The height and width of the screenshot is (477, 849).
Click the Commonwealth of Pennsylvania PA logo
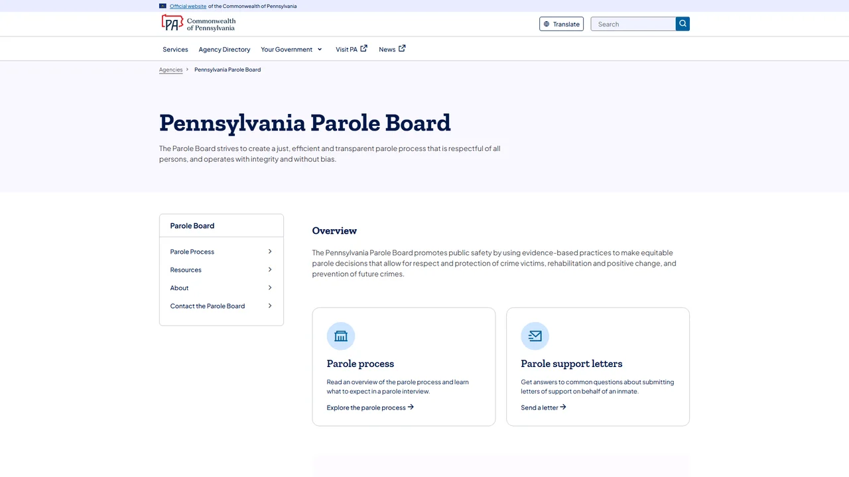pyautogui.click(x=198, y=24)
